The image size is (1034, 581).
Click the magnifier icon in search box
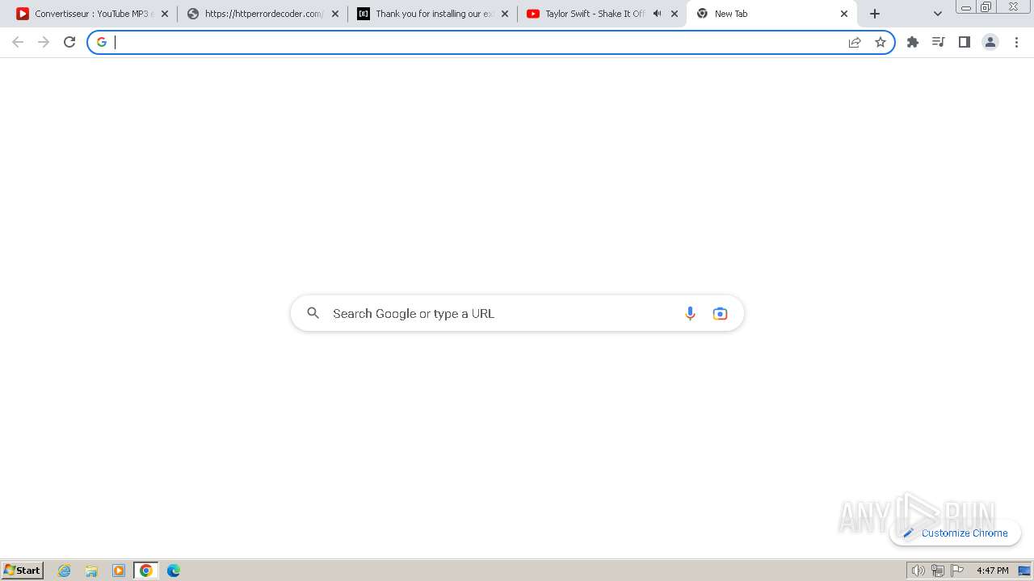coord(313,313)
